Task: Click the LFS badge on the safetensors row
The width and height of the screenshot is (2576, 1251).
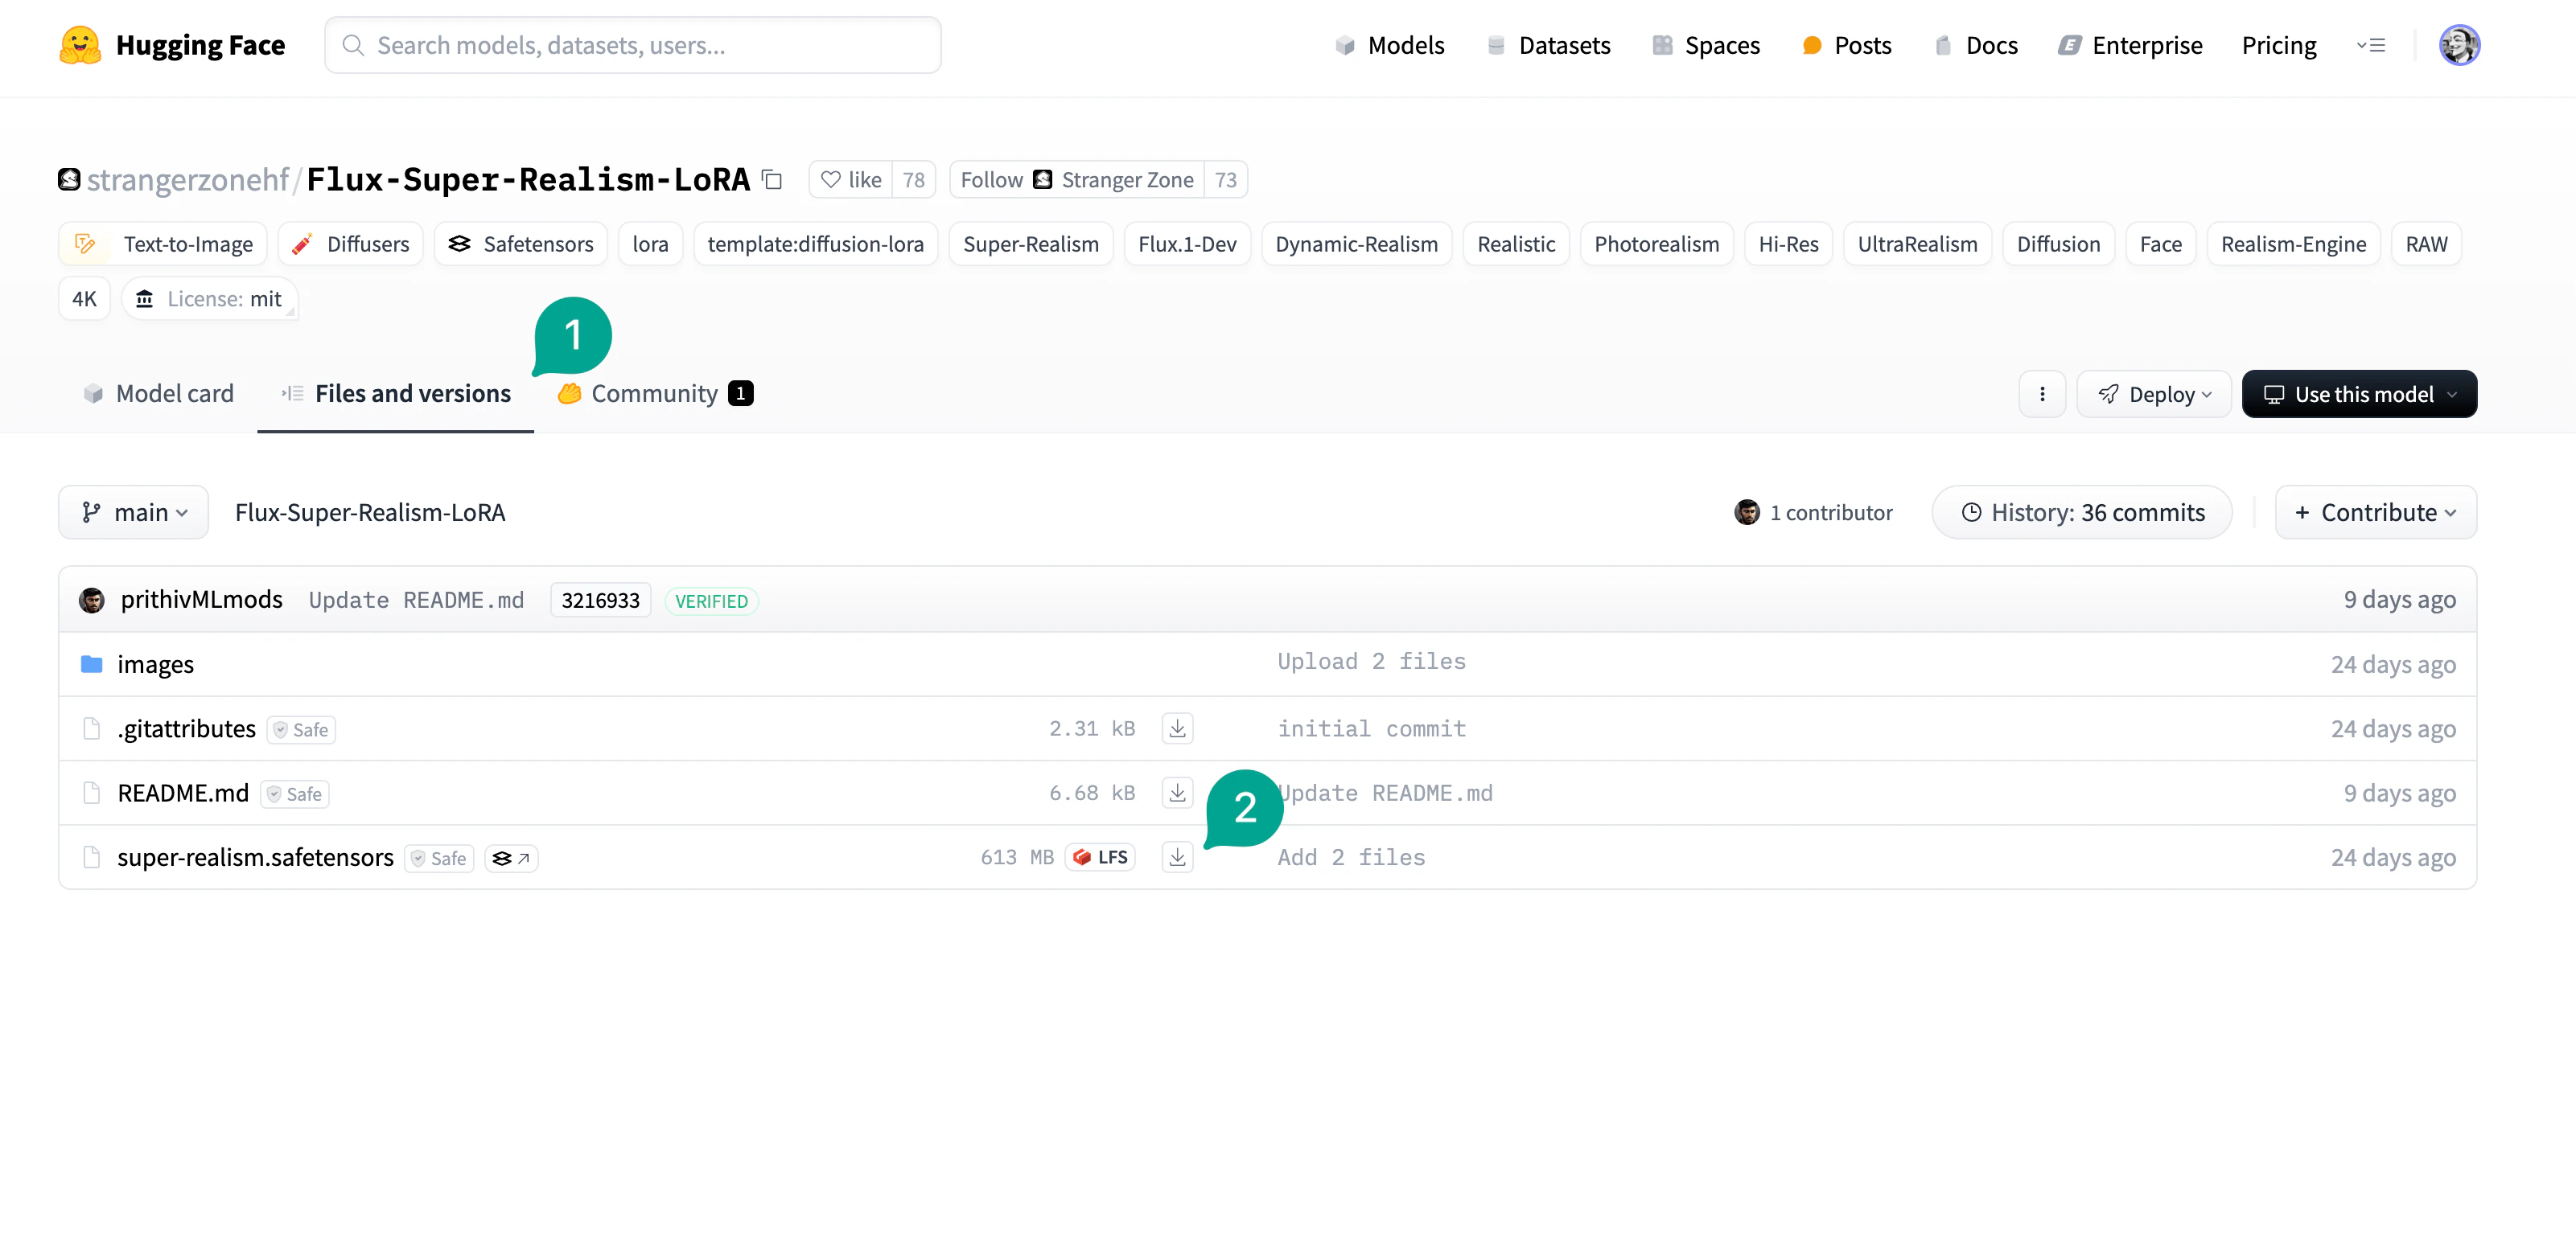Action: point(1100,856)
